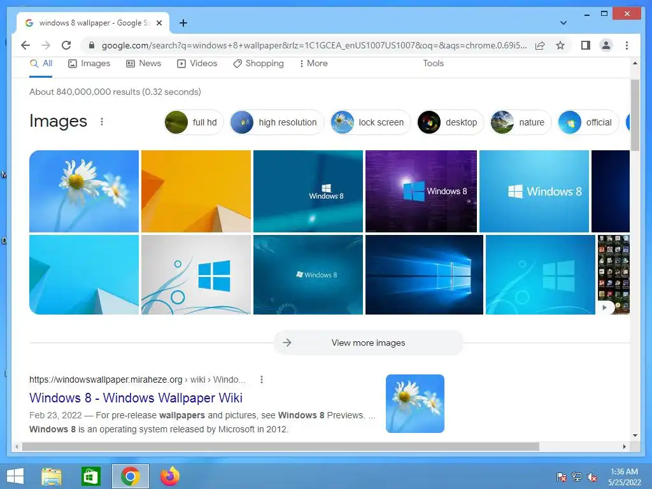Filter images by nature chip
The width and height of the screenshot is (652, 489).
(x=521, y=122)
